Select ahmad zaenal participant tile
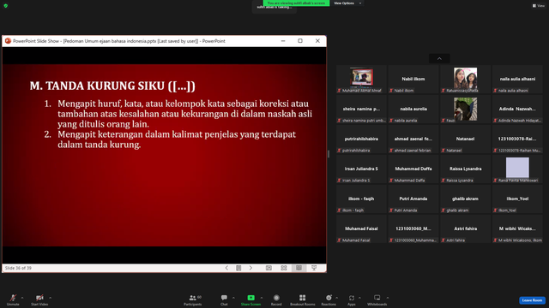 (413, 139)
